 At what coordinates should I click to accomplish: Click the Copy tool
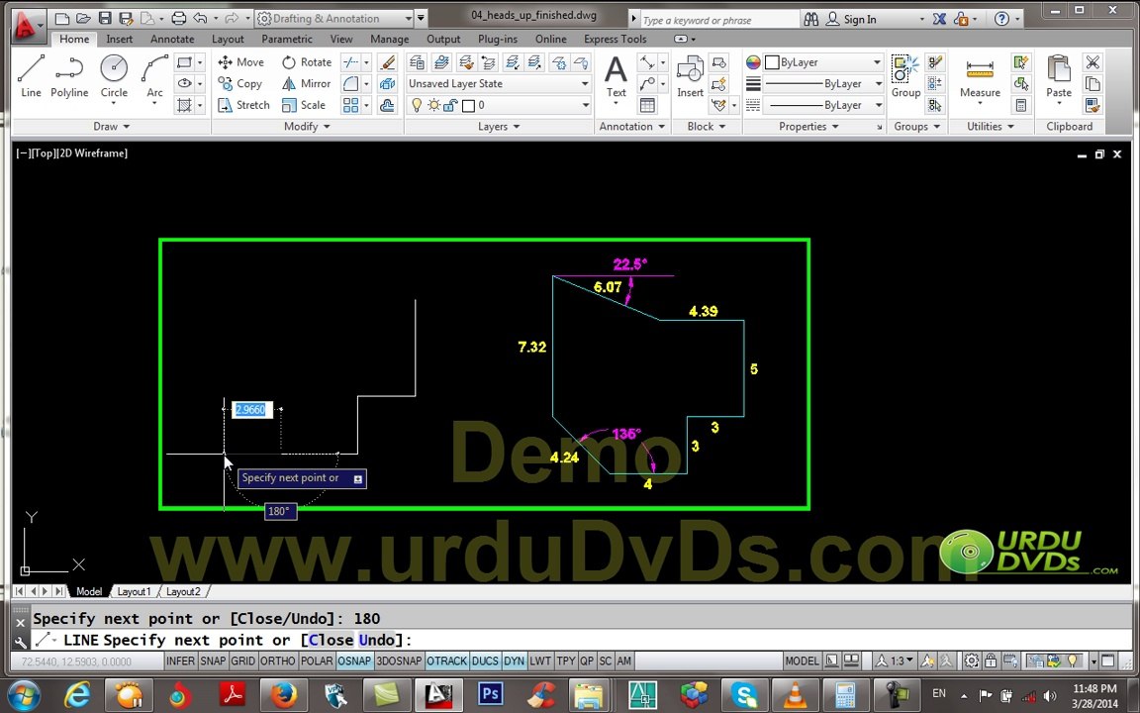click(239, 83)
